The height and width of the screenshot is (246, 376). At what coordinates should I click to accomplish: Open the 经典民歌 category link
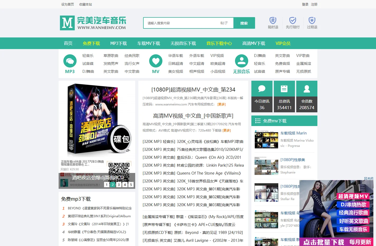pos(132,56)
